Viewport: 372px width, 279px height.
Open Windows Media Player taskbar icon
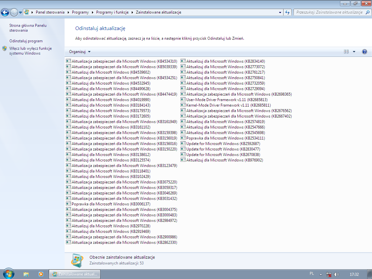click(x=41, y=274)
